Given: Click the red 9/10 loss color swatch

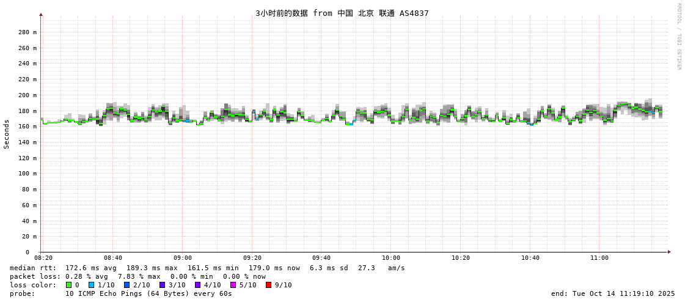Looking at the screenshot, I should tap(269, 285).
